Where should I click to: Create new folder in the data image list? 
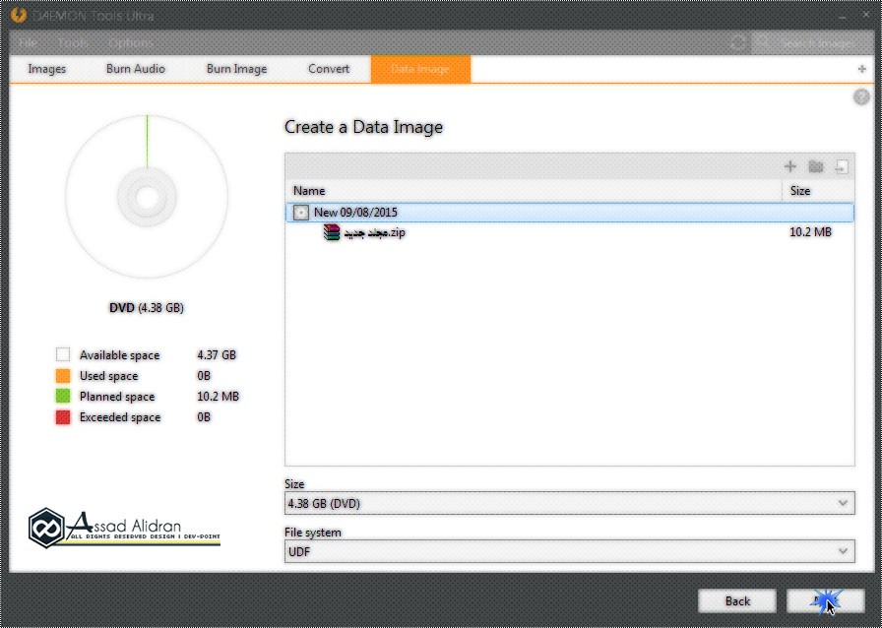tap(816, 166)
